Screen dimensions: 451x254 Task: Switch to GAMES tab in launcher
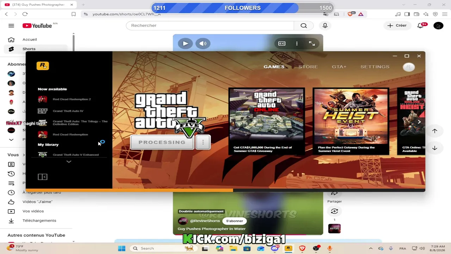274,67
